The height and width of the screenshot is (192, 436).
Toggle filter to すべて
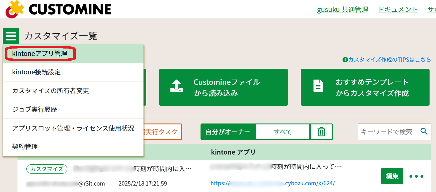(283, 132)
